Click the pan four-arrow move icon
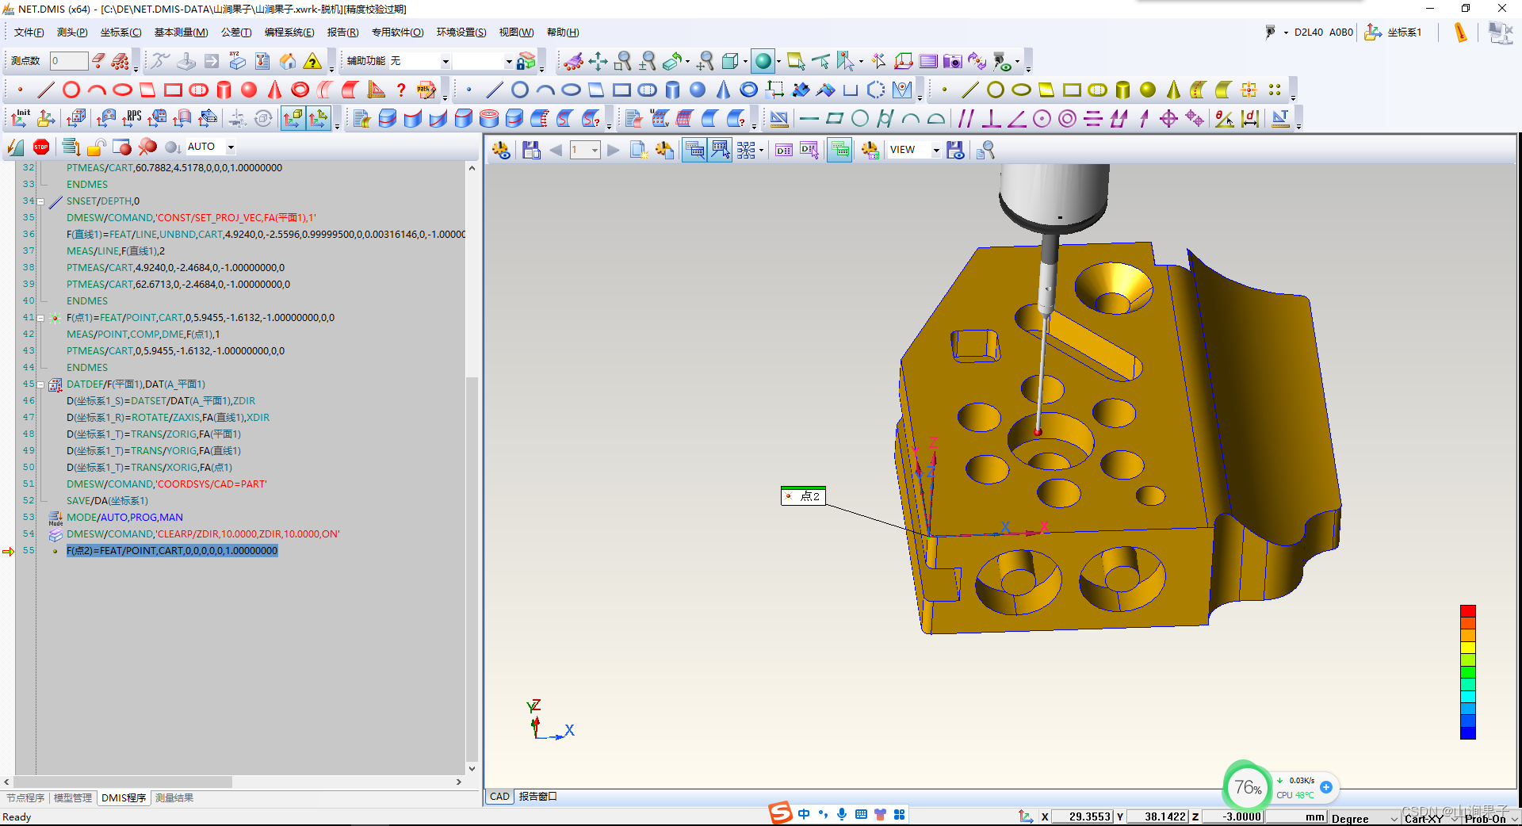The height and width of the screenshot is (826, 1522). [x=598, y=61]
